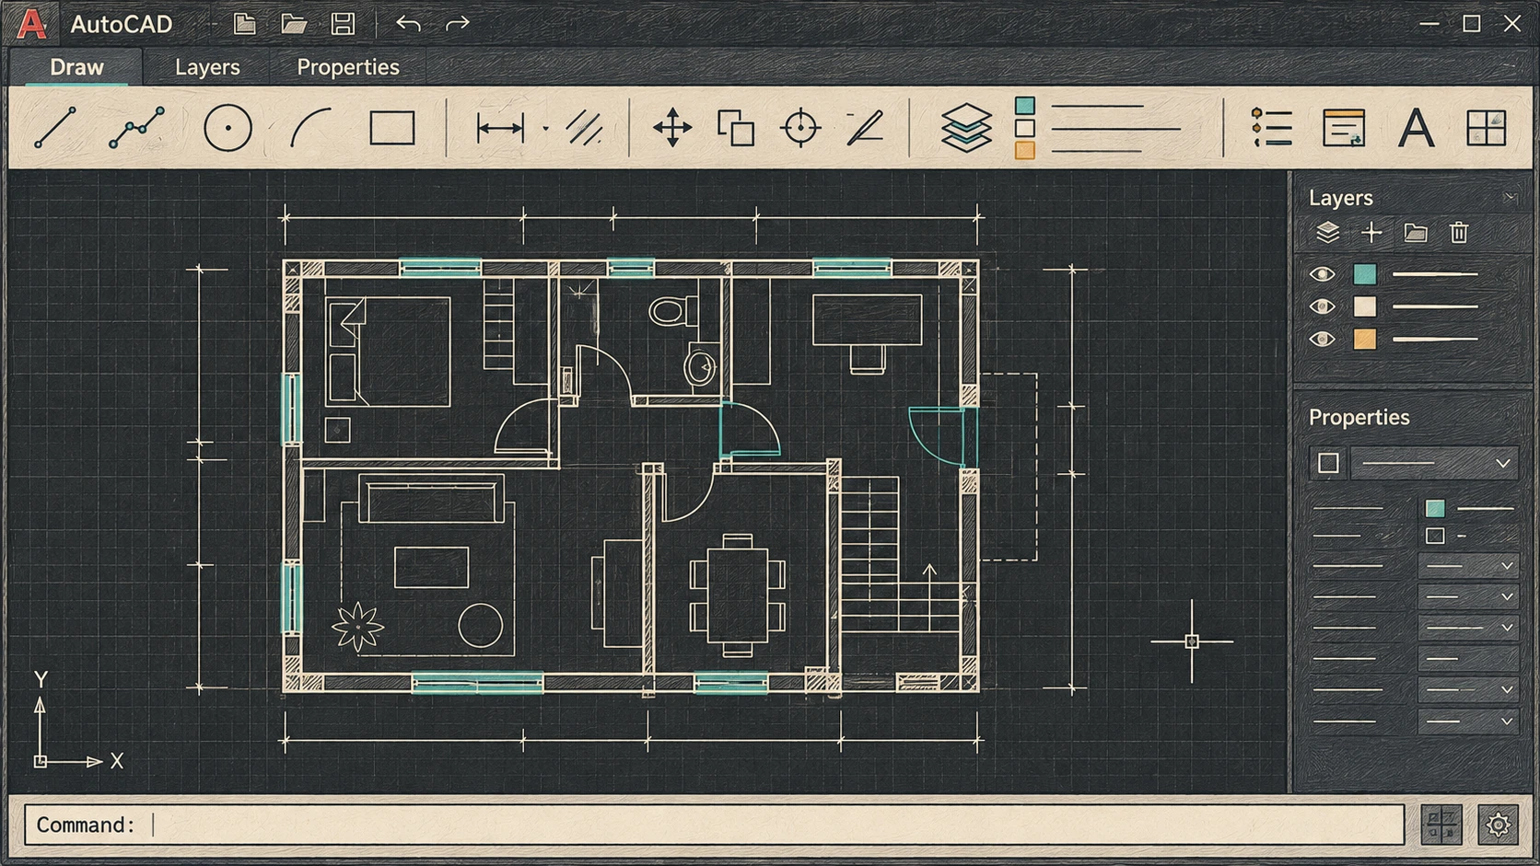
Task: Activate the linear Dimension tool
Action: point(500,128)
